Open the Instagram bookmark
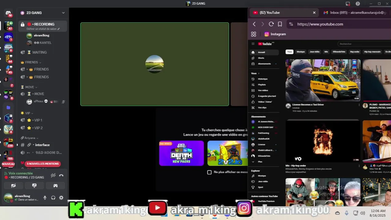The width and height of the screenshot is (391, 220). click(x=275, y=34)
